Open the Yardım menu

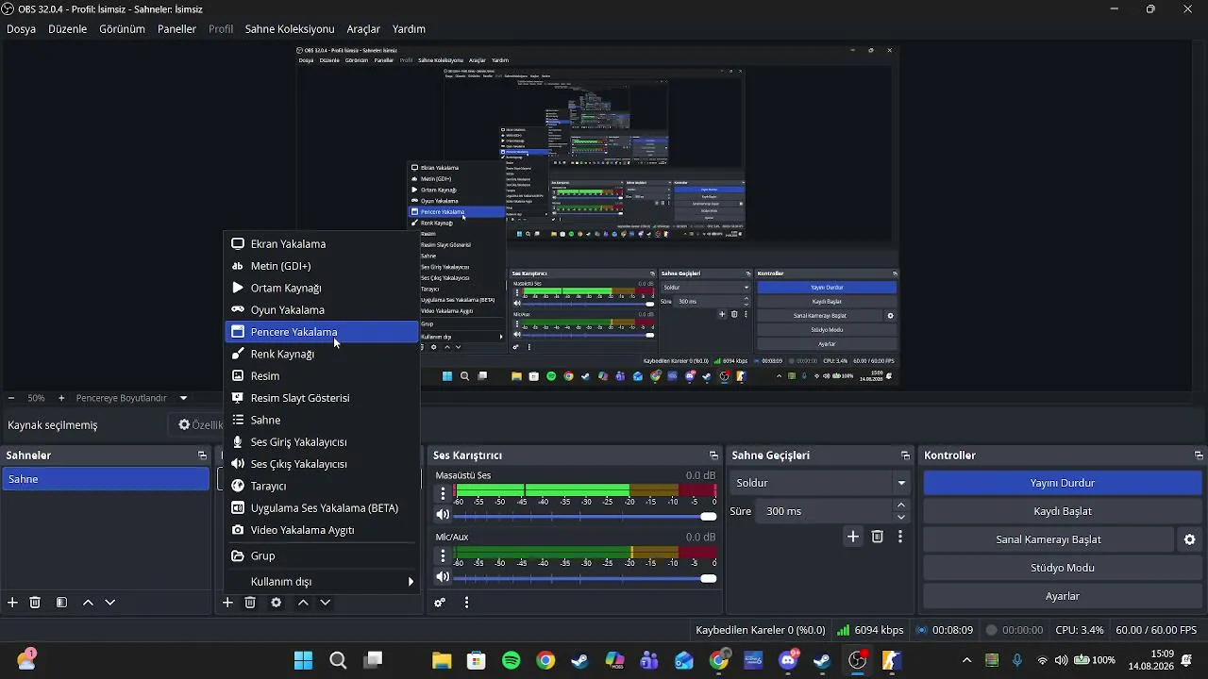click(409, 29)
